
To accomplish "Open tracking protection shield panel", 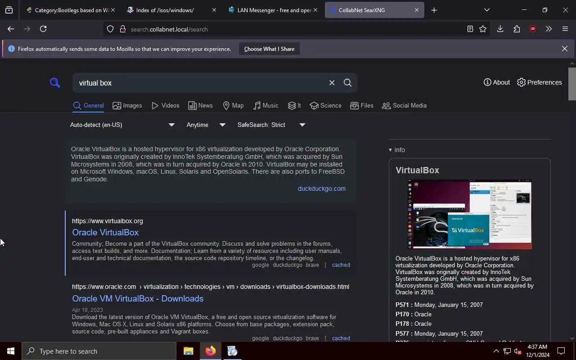I will 110,29.
